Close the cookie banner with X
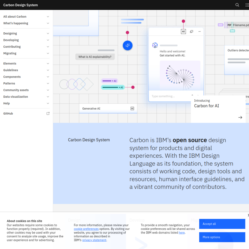The height and width of the screenshot is (249, 249). (x=248, y=215)
